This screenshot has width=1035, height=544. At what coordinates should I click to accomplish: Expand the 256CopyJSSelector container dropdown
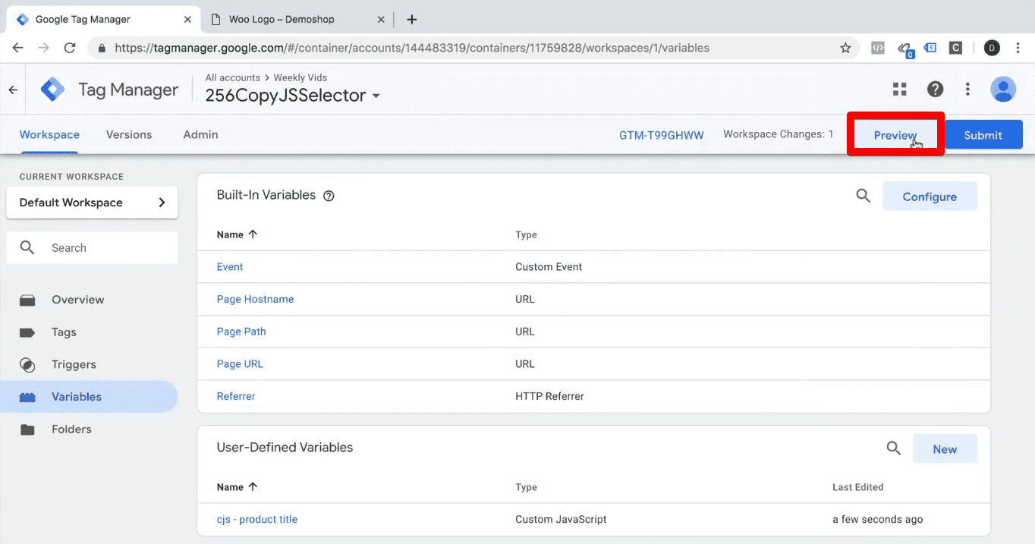coord(377,96)
